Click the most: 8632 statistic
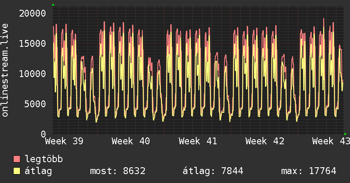 click(118, 171)
